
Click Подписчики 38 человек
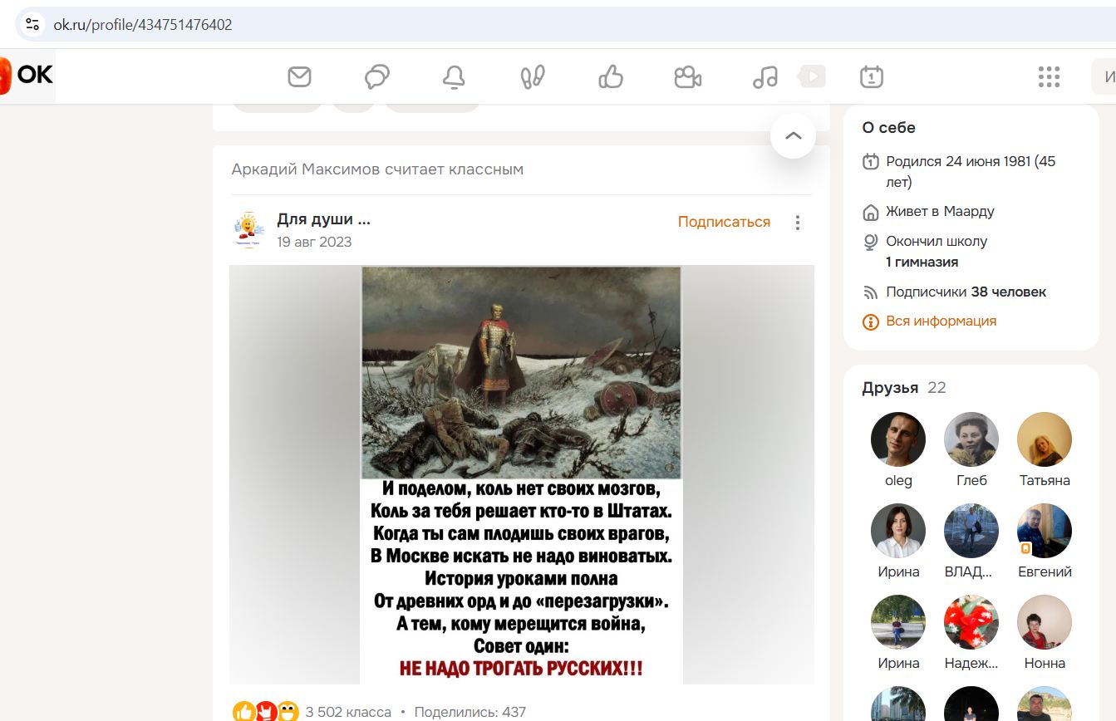coord(966,292)
